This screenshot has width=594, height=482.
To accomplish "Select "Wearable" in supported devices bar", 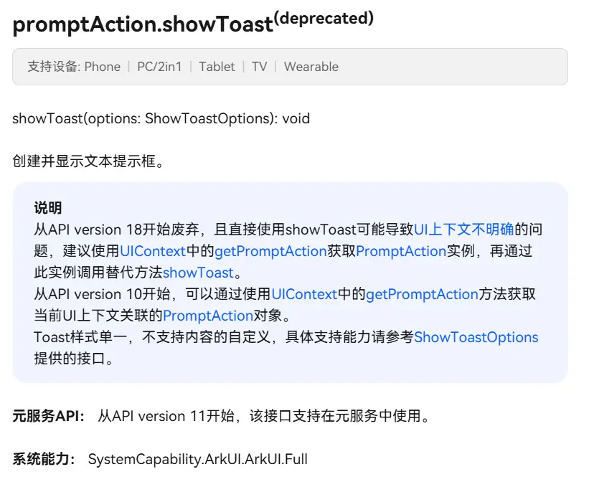I will [311, 67].
